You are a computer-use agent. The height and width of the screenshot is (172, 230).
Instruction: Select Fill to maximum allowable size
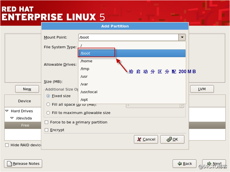point(48,113)
